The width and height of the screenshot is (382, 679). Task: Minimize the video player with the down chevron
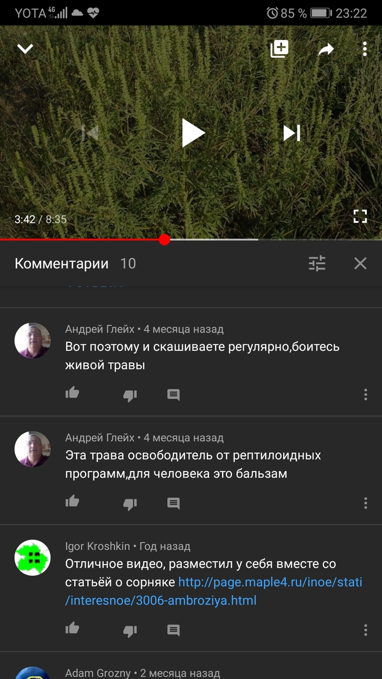pos(25,49)
